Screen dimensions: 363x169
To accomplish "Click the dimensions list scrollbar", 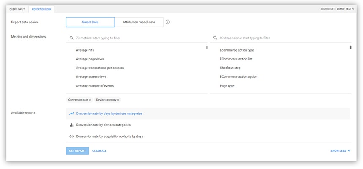I will click(351, 47).
